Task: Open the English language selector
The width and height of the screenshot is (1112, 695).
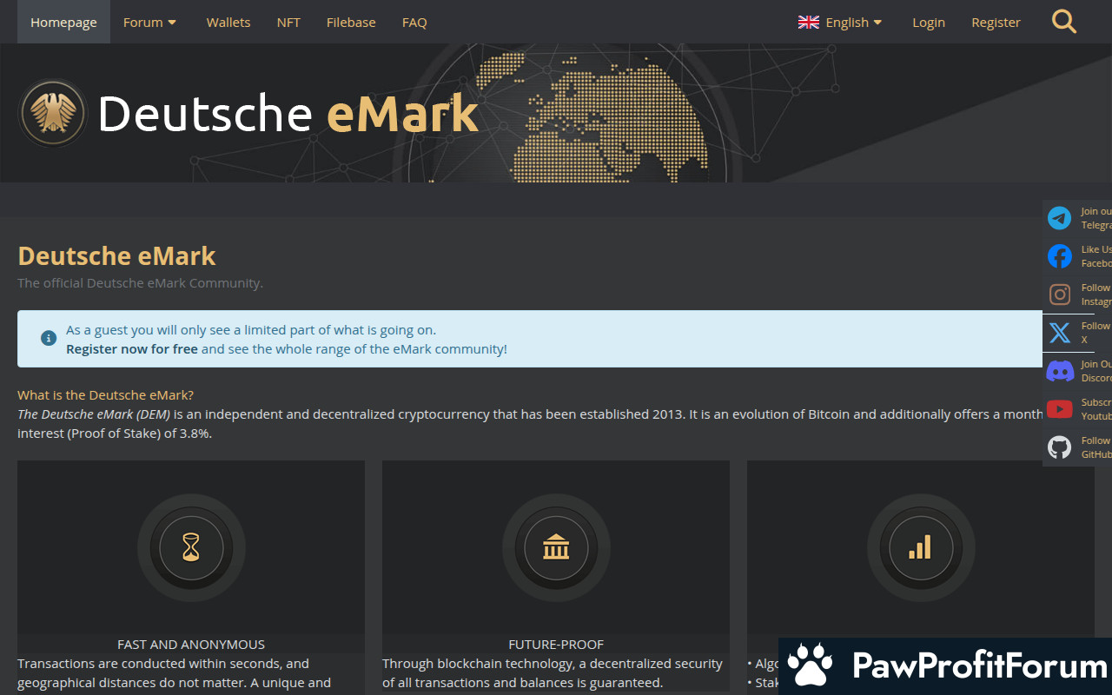Action: 840,23
